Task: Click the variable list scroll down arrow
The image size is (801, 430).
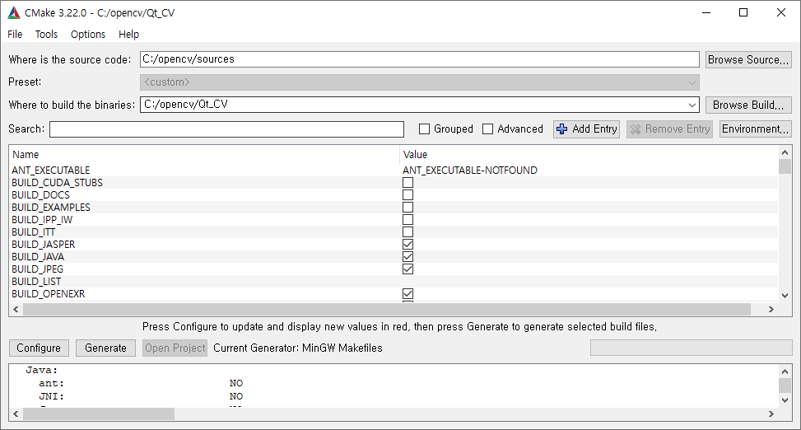Action: click(785, 296)
